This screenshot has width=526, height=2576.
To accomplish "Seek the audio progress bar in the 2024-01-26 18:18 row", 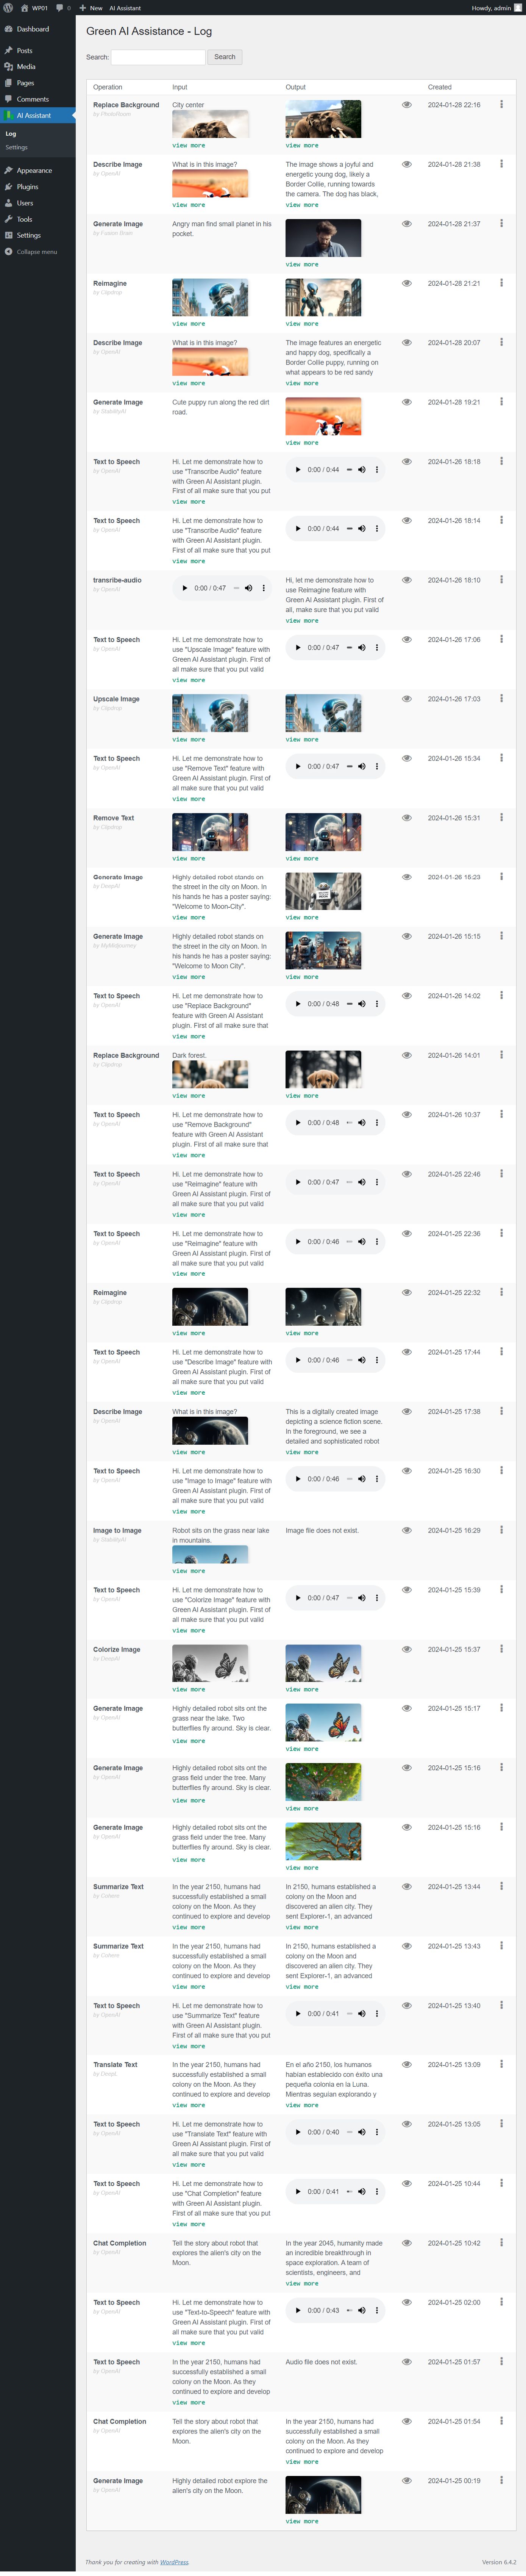I will pyautogui.click(x=350, y=470).
